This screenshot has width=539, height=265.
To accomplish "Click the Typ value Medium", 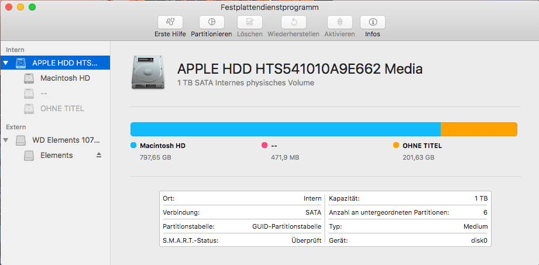I will tap(475, 226).
